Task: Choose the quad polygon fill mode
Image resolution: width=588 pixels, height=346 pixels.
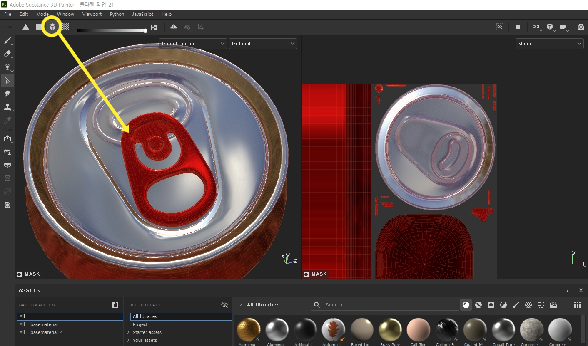Action: pyautogui.click(x=39, y=27)
